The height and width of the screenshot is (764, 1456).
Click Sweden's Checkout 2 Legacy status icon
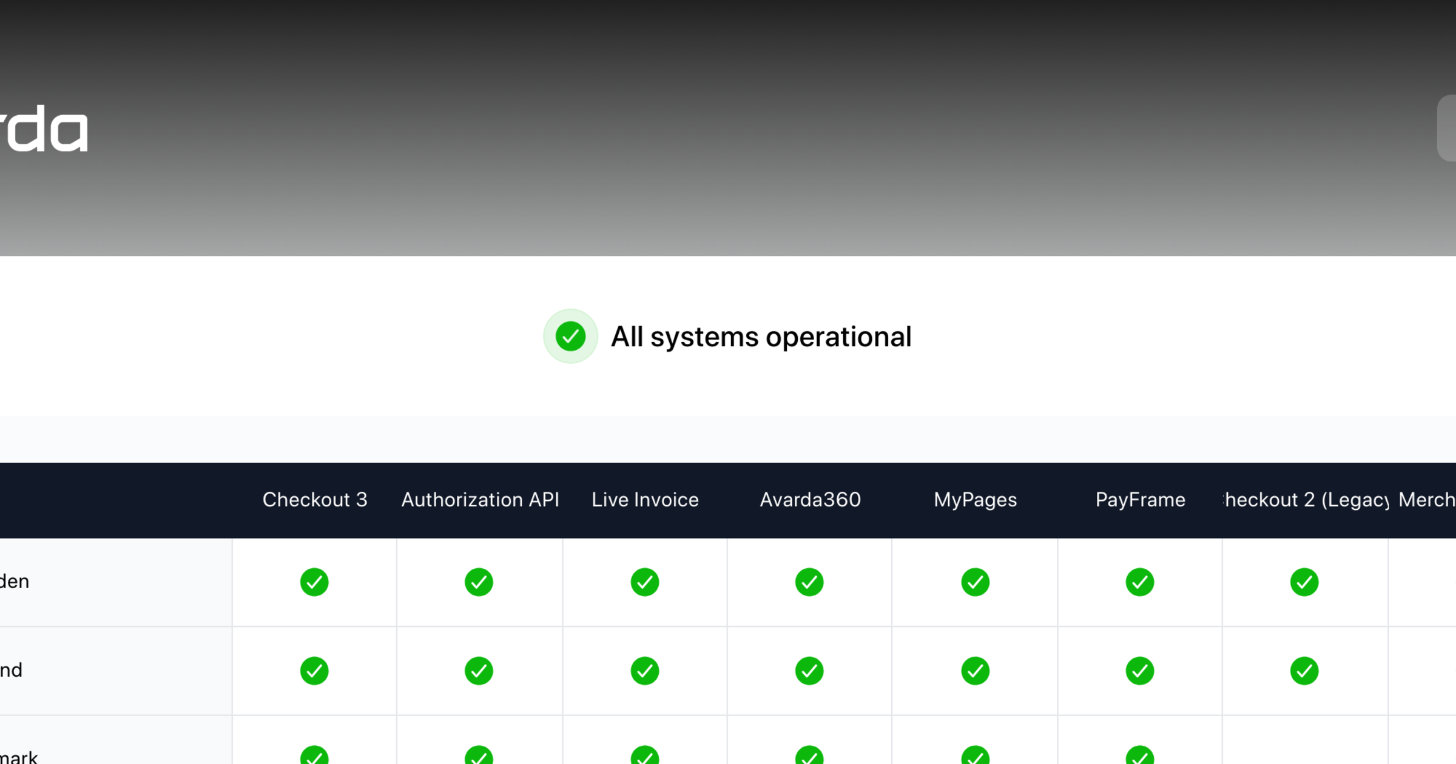(1304, 582)
